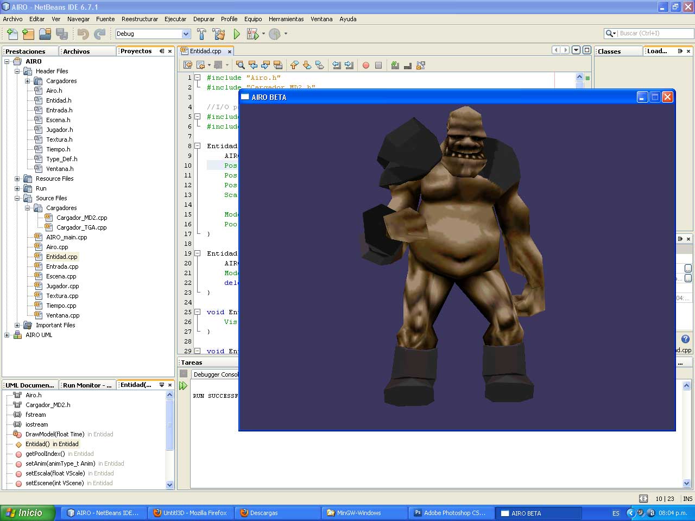Screen dimensions: 695x521
Task: Collapse the Header Files folder
Action: click(x=17, y=71)
